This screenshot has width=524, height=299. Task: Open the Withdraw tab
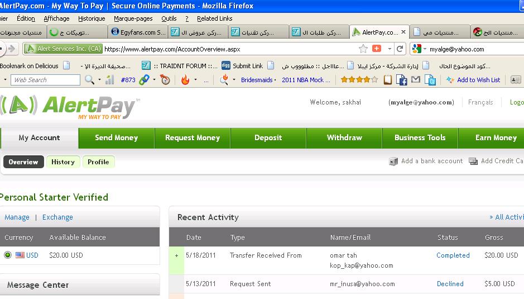point(344,137)
